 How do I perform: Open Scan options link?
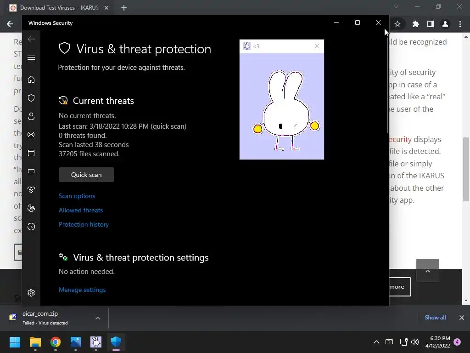pyautogui.click(x=77, y=196)
